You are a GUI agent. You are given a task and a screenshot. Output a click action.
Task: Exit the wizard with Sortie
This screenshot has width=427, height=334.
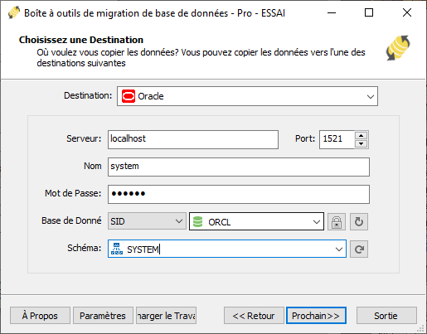(x=386, y=315)
